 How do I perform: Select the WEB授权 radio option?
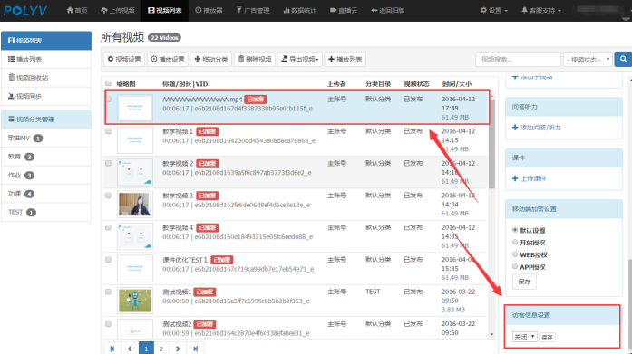[515, 254]
